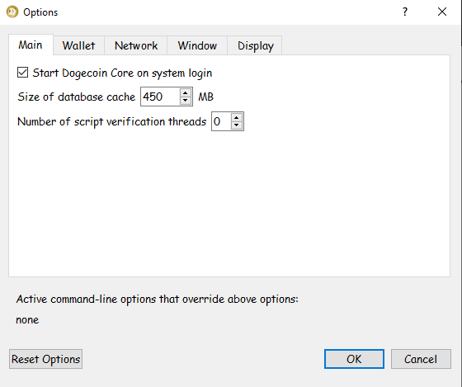Click the 'Number of script verification threads' label

pyautogui.click(x=111, y=121)
